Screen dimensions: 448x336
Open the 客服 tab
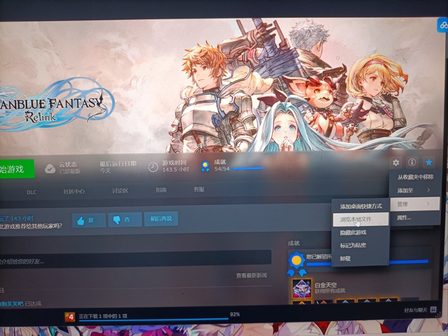coord(199,189)
